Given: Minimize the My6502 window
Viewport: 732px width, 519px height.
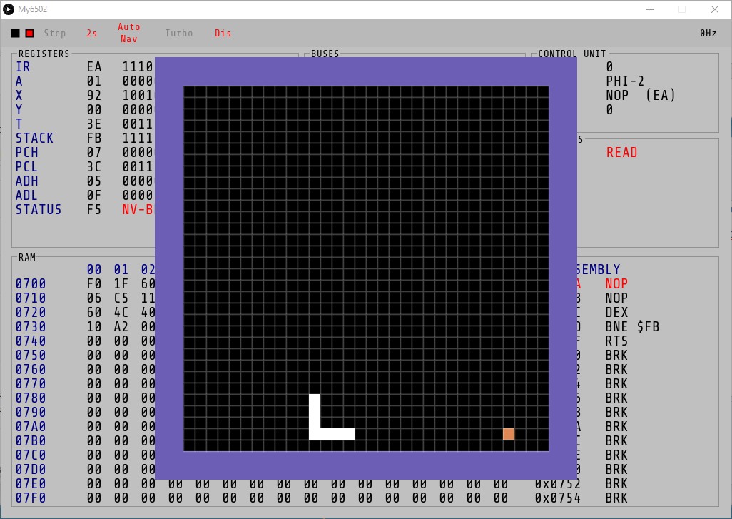Looking at the screenshot, I should tap(649, 9).
